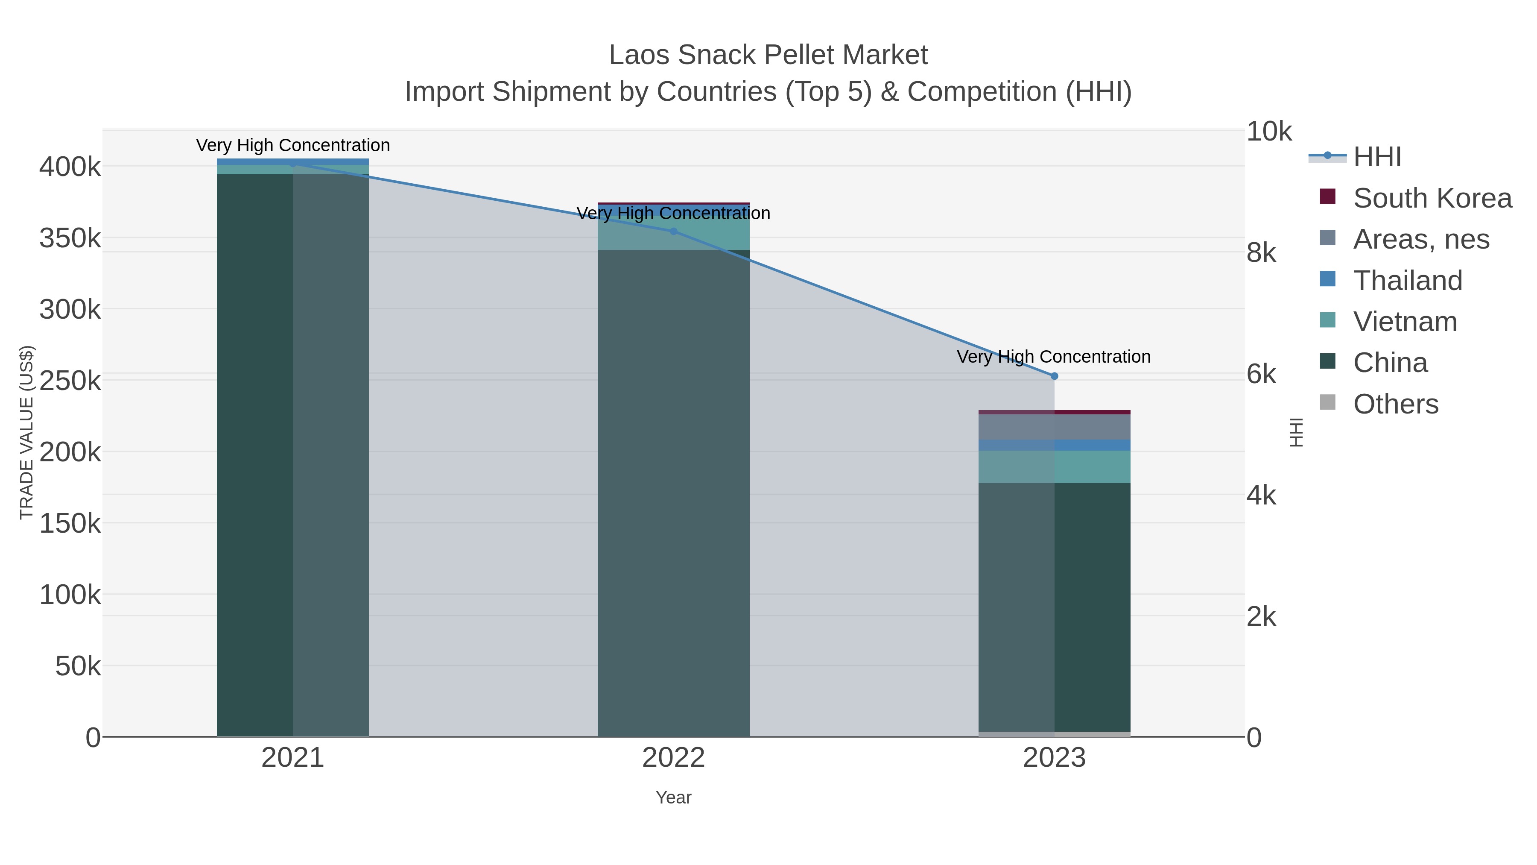Click the Thailand blue color swatch
Image resolution: width=1537 pixels, height=865 pixels.
(1327, 279)
